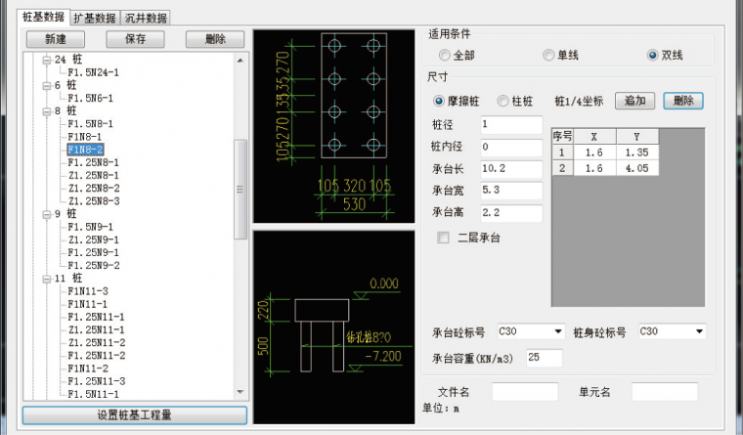Collapse the 8 桩 tree node
The width and height of the screenshot is (743, 435).
point(47,110)
